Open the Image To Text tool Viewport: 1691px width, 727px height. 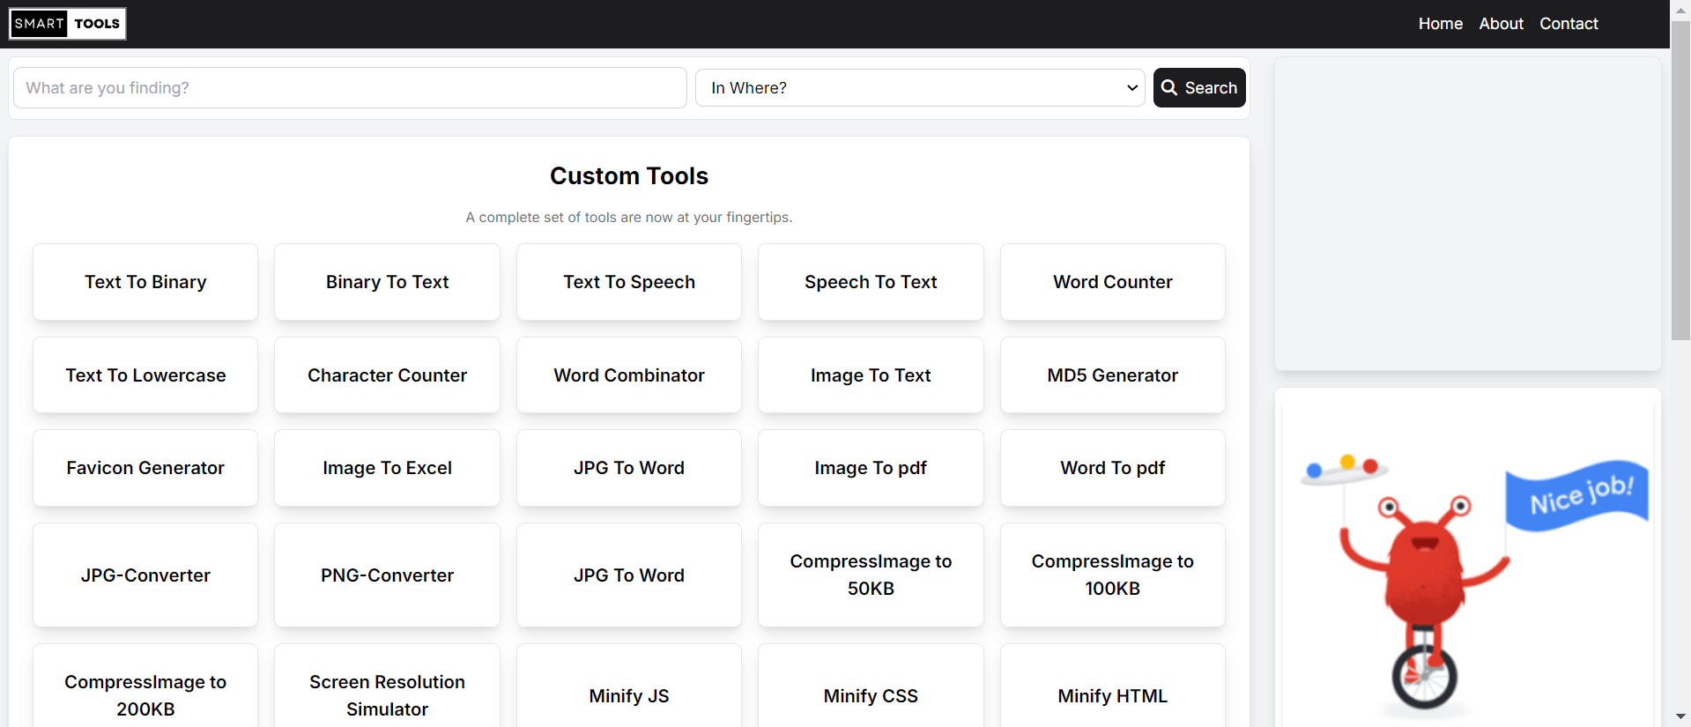871,375
